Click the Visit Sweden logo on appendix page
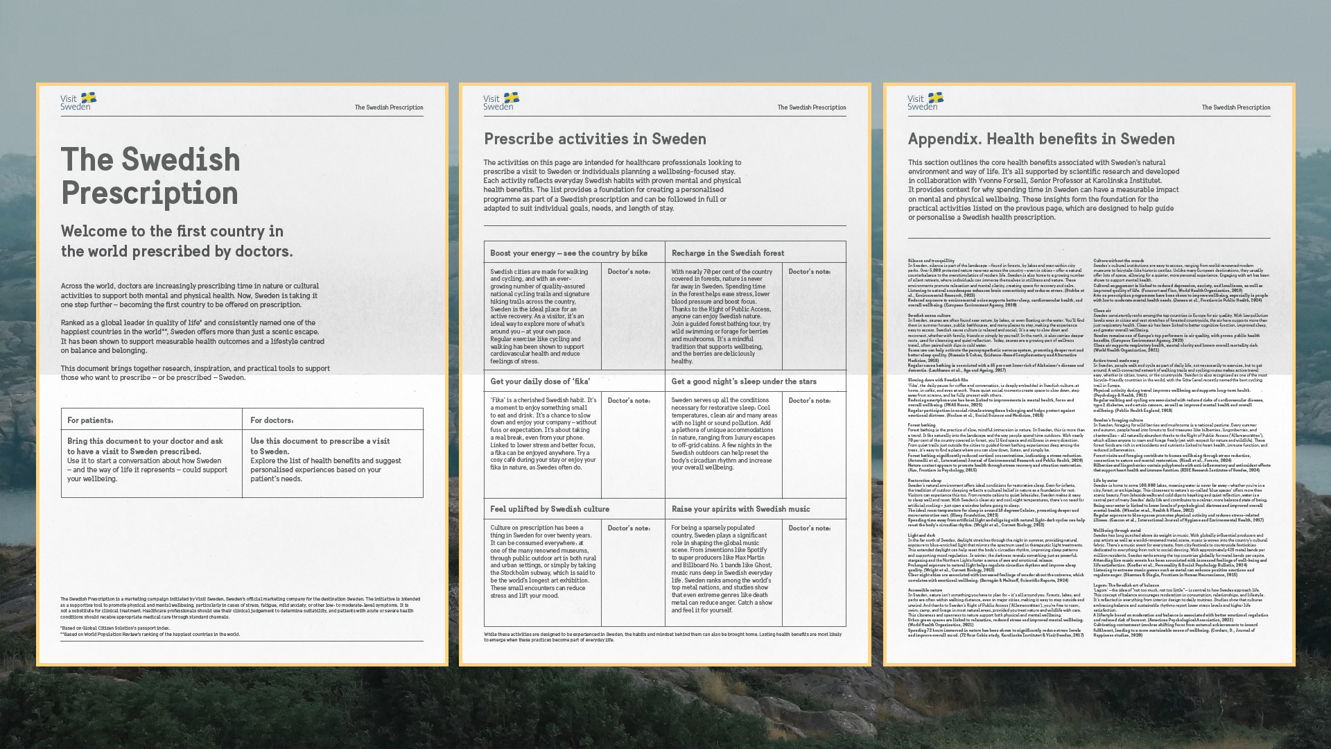 tap(925, 101)
